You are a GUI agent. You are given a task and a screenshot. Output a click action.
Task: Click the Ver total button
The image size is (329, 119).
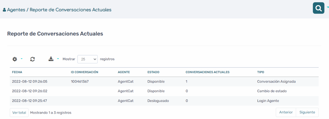click(19, 113)
